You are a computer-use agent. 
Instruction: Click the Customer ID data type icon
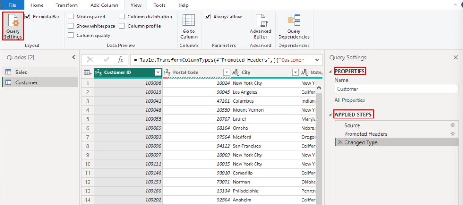point(99,73)
